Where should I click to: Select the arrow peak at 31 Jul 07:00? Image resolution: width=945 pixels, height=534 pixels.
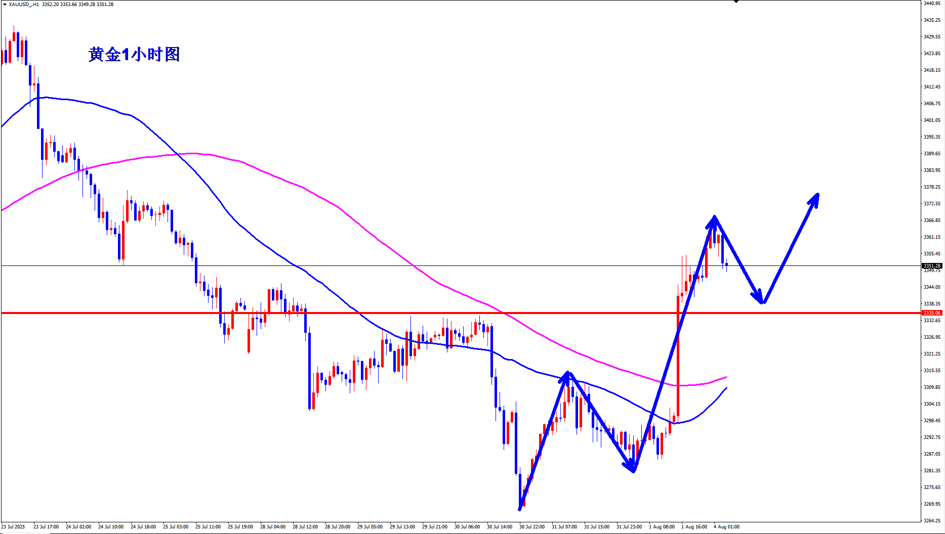[x=568, y=374]
